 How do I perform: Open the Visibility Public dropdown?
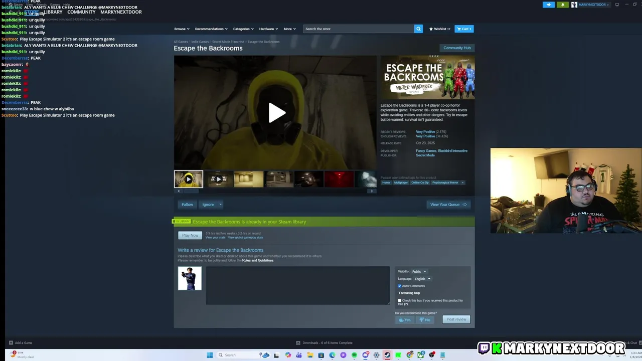tap(419, 271)
